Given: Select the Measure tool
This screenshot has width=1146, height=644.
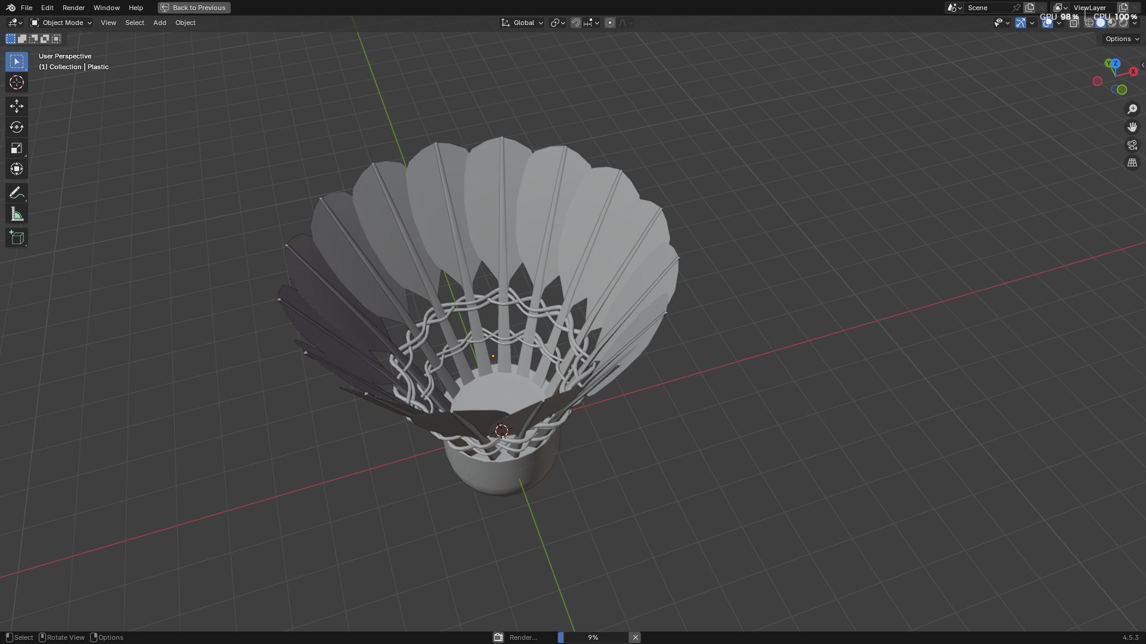Looking at the screenshot, I should (x=17, y=214).
